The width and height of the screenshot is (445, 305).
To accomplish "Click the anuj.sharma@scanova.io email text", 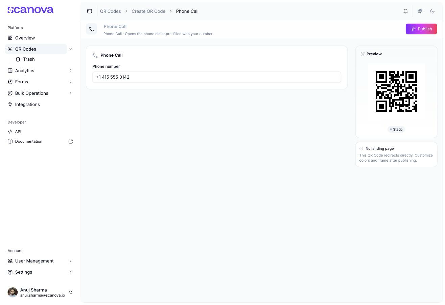I will click(43, 295).
